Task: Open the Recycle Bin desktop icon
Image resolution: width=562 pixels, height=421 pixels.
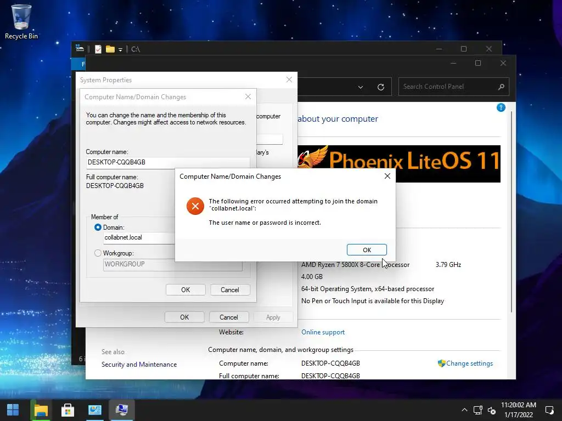Action: point(21,21)
